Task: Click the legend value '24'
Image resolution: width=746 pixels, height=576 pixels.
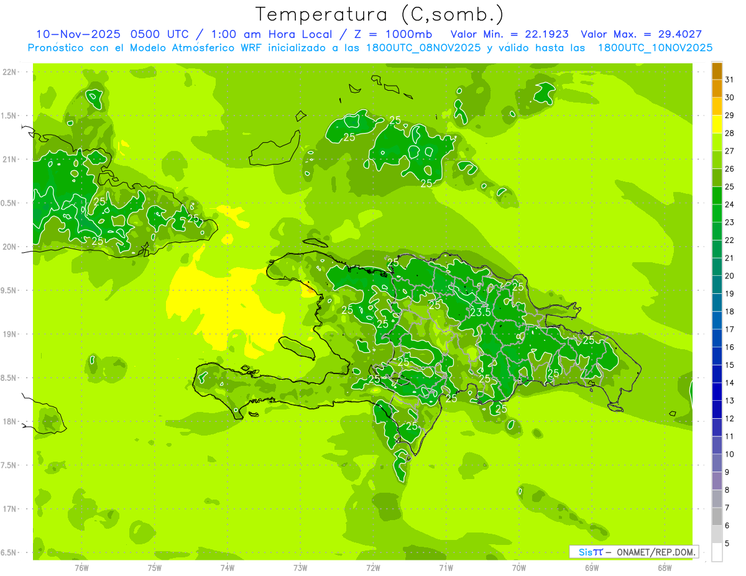Action: (730, 204)
